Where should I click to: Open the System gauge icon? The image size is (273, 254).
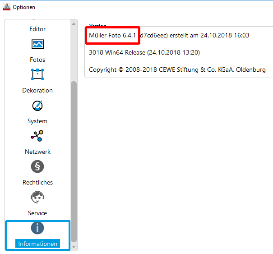click(37, 106)
